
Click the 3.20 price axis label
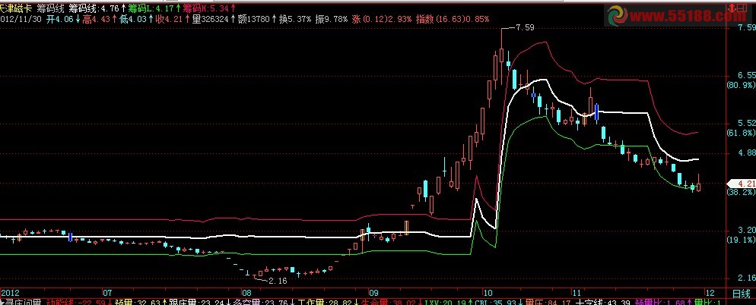click(746, 230)
